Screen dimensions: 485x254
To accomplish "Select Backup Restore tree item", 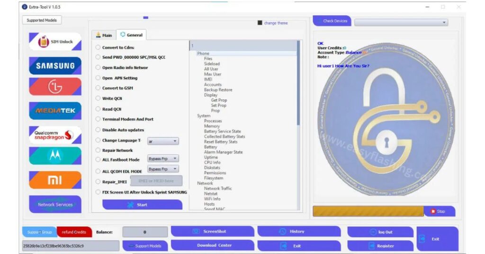I will click(x=218, y=90).
